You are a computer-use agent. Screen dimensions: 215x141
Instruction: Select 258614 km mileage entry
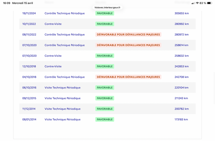point(181,45)
